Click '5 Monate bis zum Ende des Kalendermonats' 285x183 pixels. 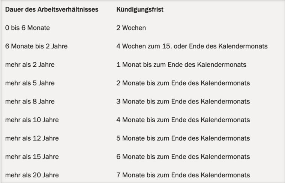[183, 138]
